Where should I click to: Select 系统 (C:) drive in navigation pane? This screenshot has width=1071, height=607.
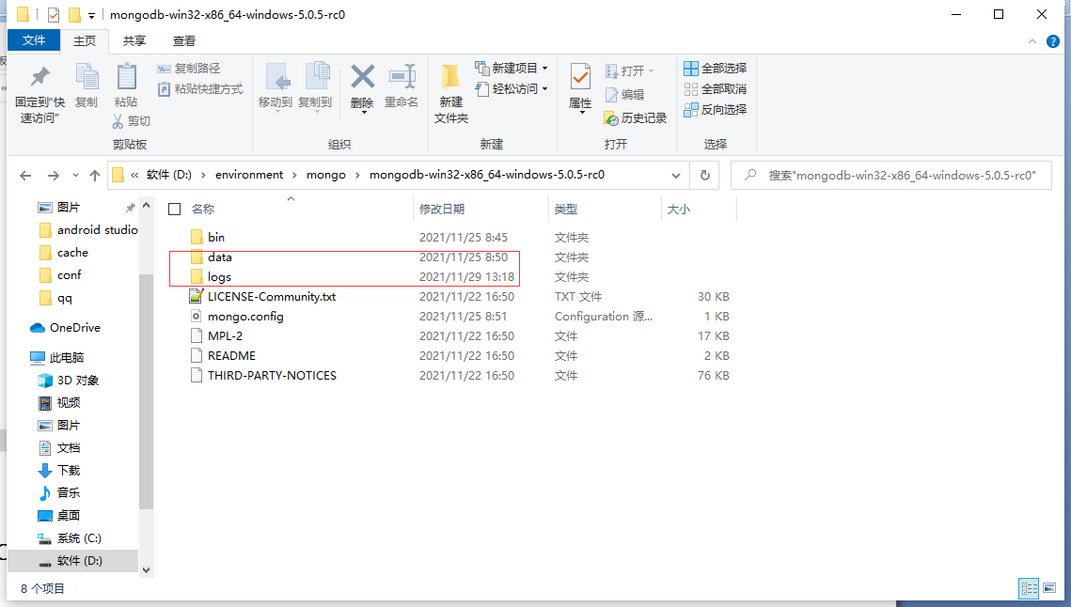[x=70, y=538]
